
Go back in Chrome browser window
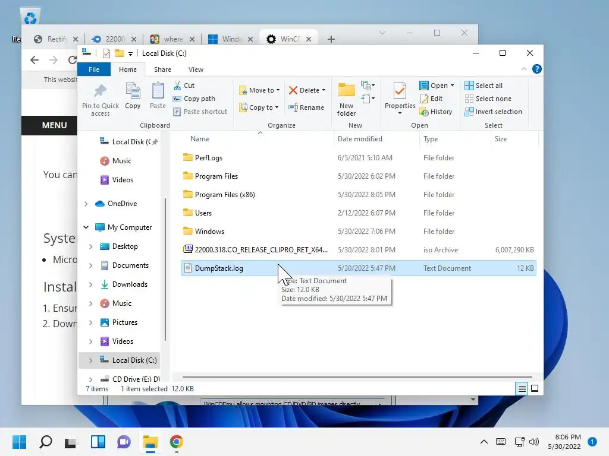click(x=34, y=60)
